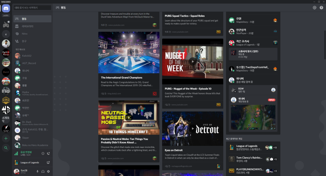326x176 pixels.
Task: Click the League of Legends screen share icon
Action: click(x=48, y=163)
